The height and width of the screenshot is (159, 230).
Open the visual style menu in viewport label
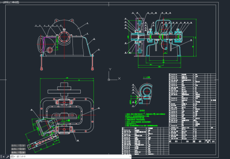coord(14,2)
